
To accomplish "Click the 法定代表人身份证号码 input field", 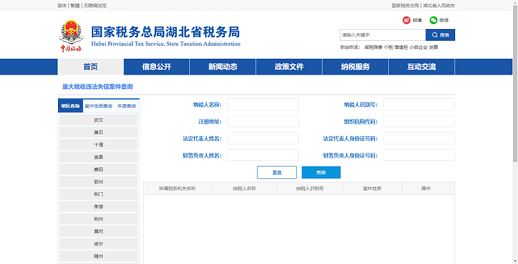I will pos(419,138).
